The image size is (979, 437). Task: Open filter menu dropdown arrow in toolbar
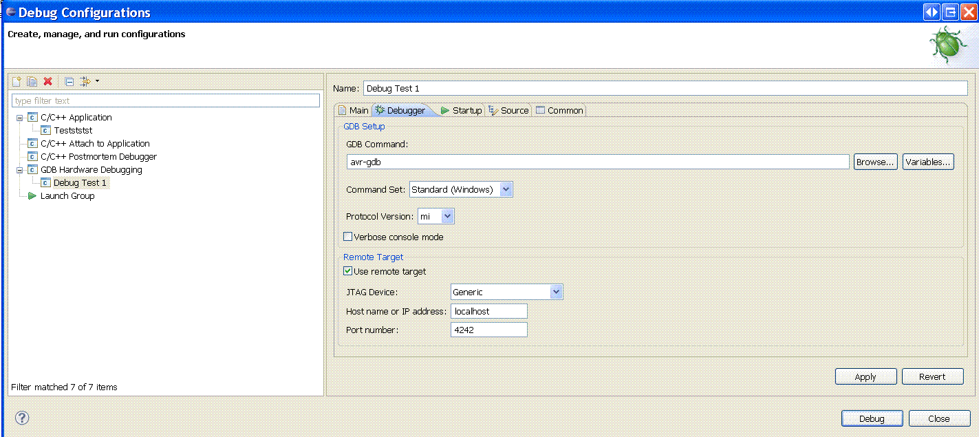[x=97, y=81]
